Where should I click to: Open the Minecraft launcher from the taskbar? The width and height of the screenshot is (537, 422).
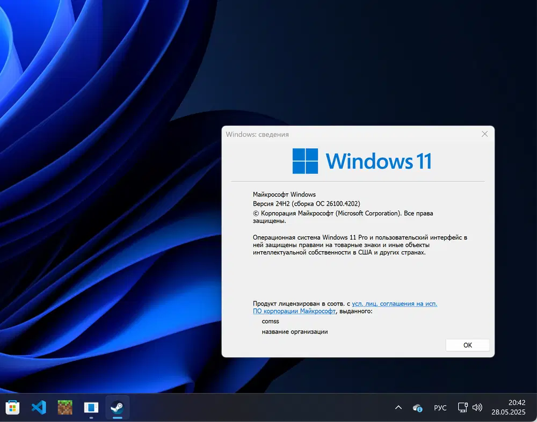(64, 408)
